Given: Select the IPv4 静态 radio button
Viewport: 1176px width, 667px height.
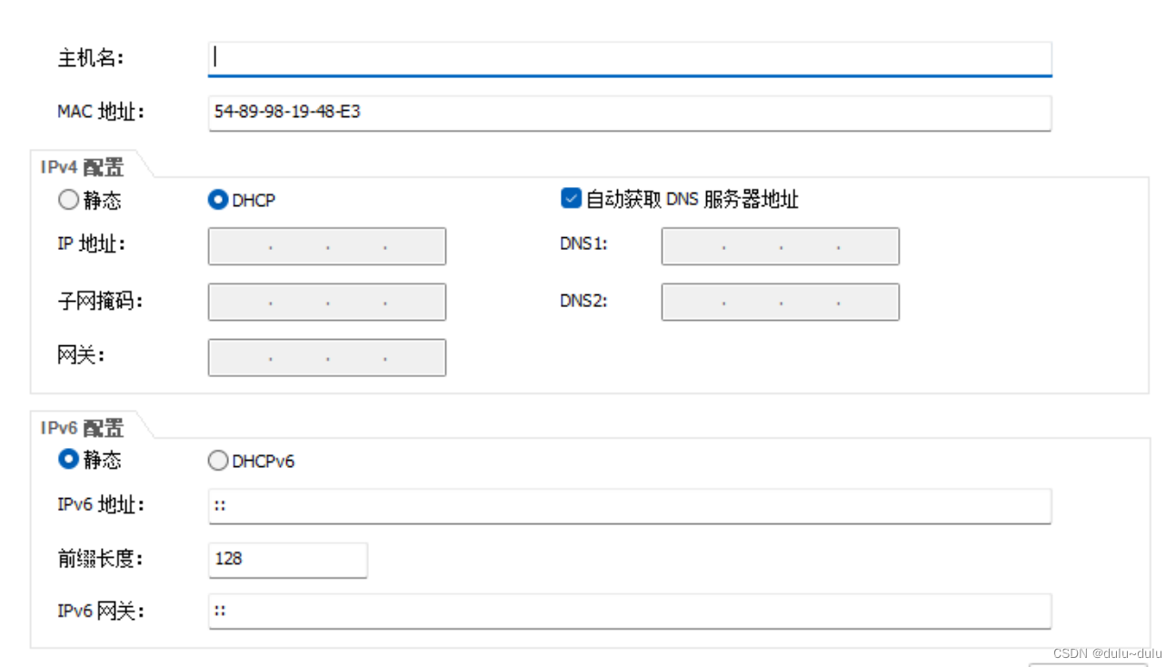Looking at the screenshot, I should tap(69, 200).
